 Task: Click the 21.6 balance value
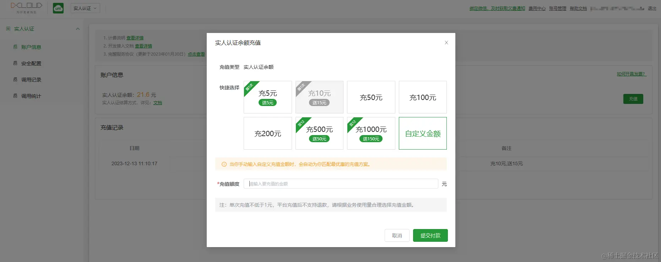point(143,95)
